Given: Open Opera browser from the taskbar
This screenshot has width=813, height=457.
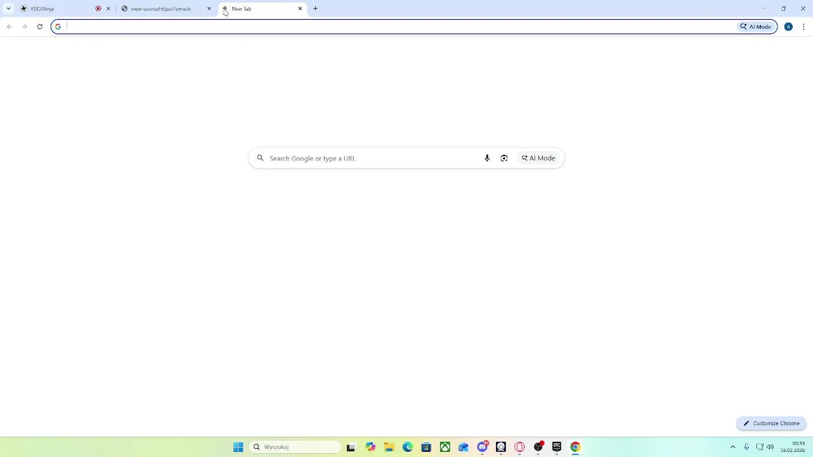Looking at the screenshot, I should (x=520, y=447).
